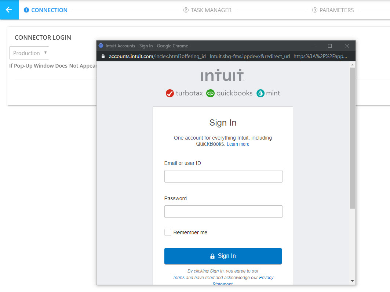The image size is (390, 292).
Task: Click the red TurboTax checkmark icon
Action: coord(170,93)
